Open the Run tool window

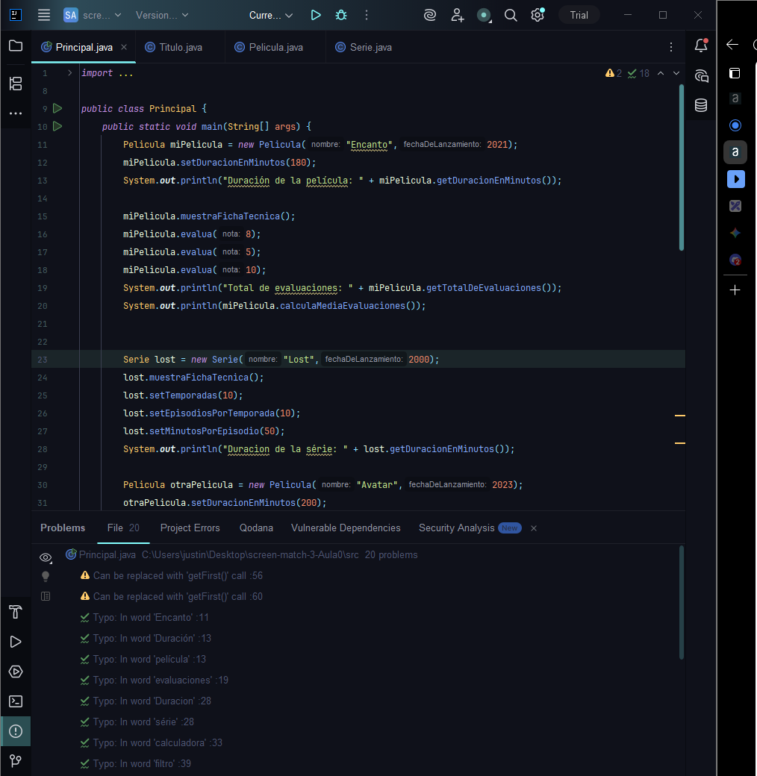click(x=16, y=642)
